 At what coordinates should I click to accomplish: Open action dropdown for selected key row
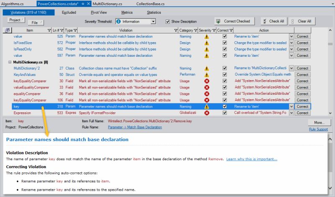click(x=291, y=106)
